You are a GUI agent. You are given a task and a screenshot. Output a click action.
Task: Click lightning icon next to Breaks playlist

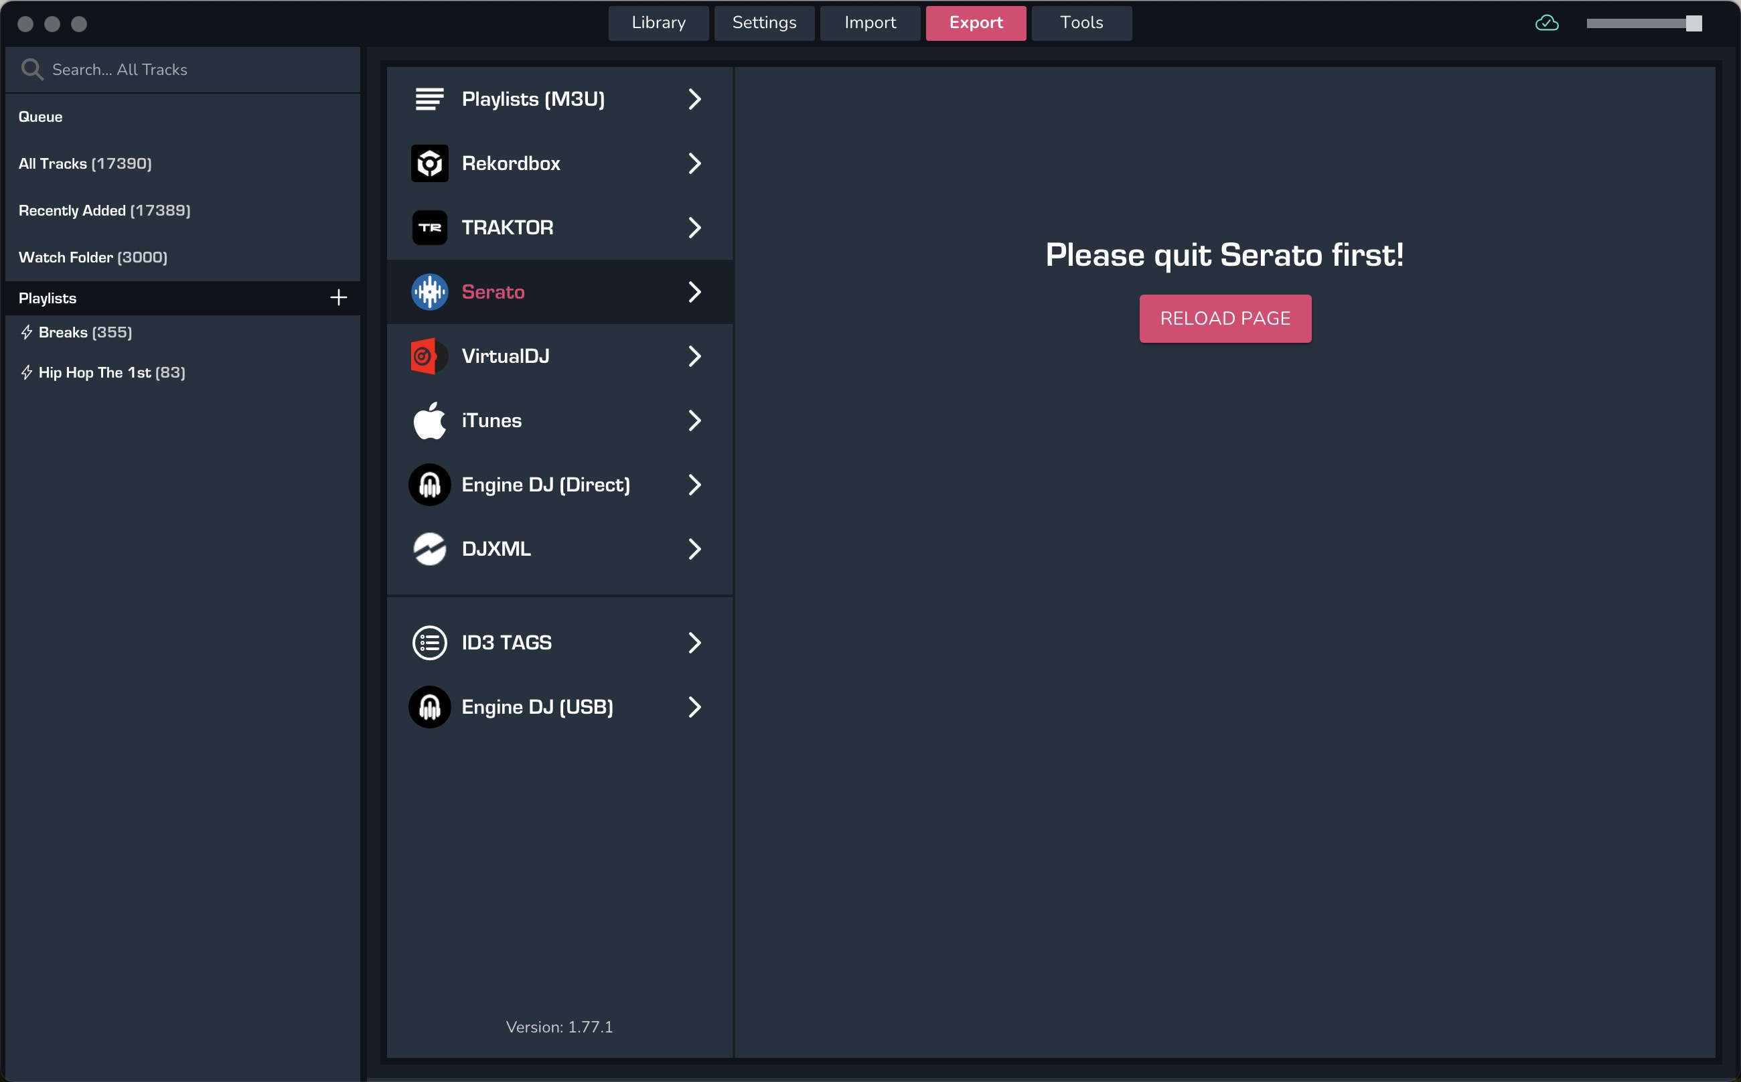(27, 332)
